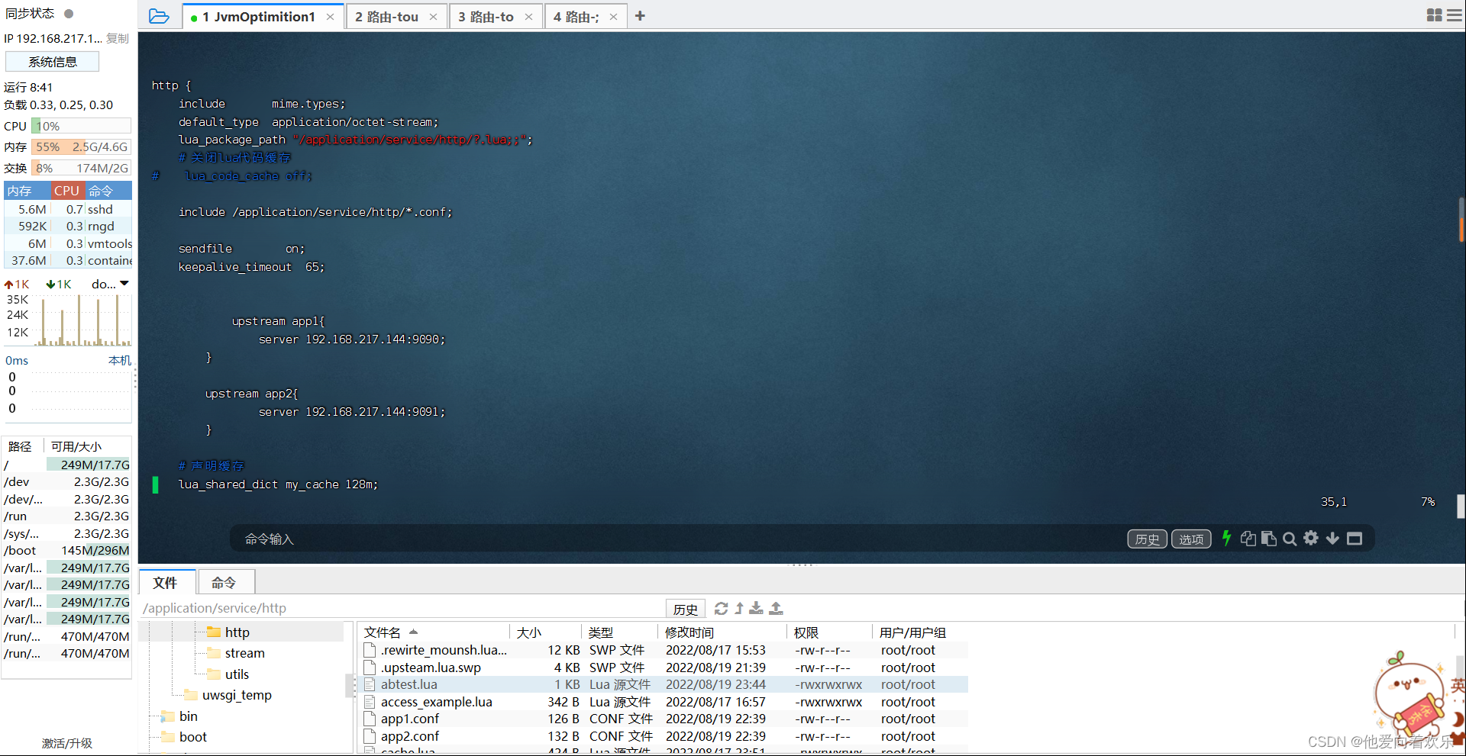Open a session via the folder icon
The height and width of the screenshot is (756, 1466).
pyautogui.click(x=158, y=15)
